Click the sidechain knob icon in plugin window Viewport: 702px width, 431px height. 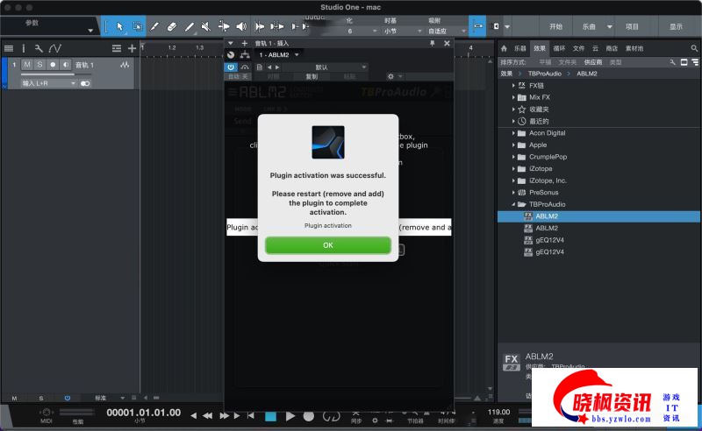231,54
